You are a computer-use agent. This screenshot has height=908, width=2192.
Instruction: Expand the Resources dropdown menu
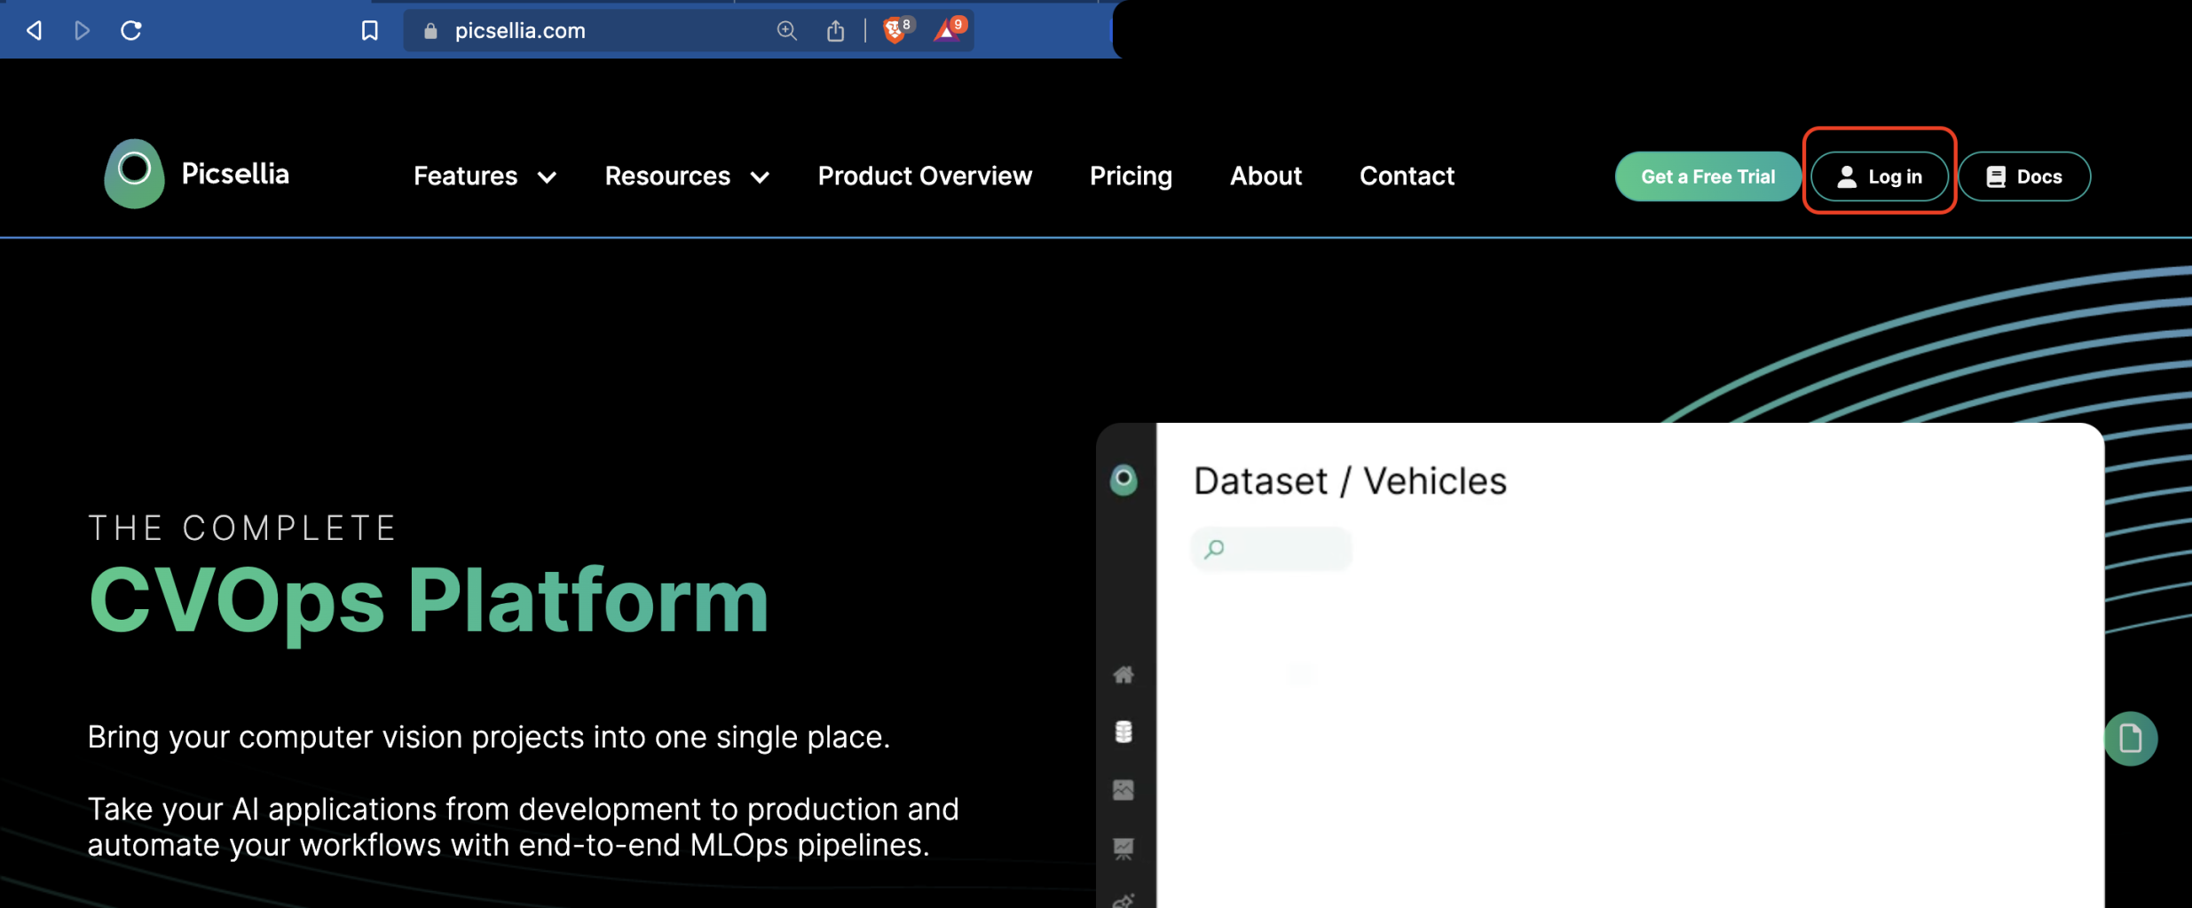[687, 176]
